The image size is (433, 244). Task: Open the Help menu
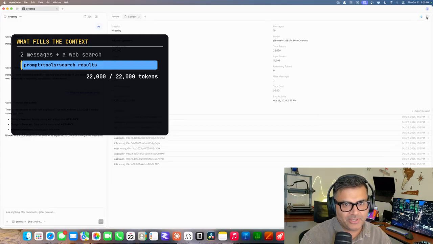pyautogui.click(x=67, y=2)
